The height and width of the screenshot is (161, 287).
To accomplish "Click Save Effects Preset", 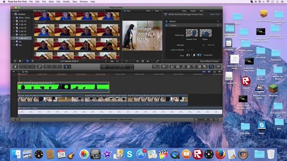I will pyautogui.click(x=209, y=61).
